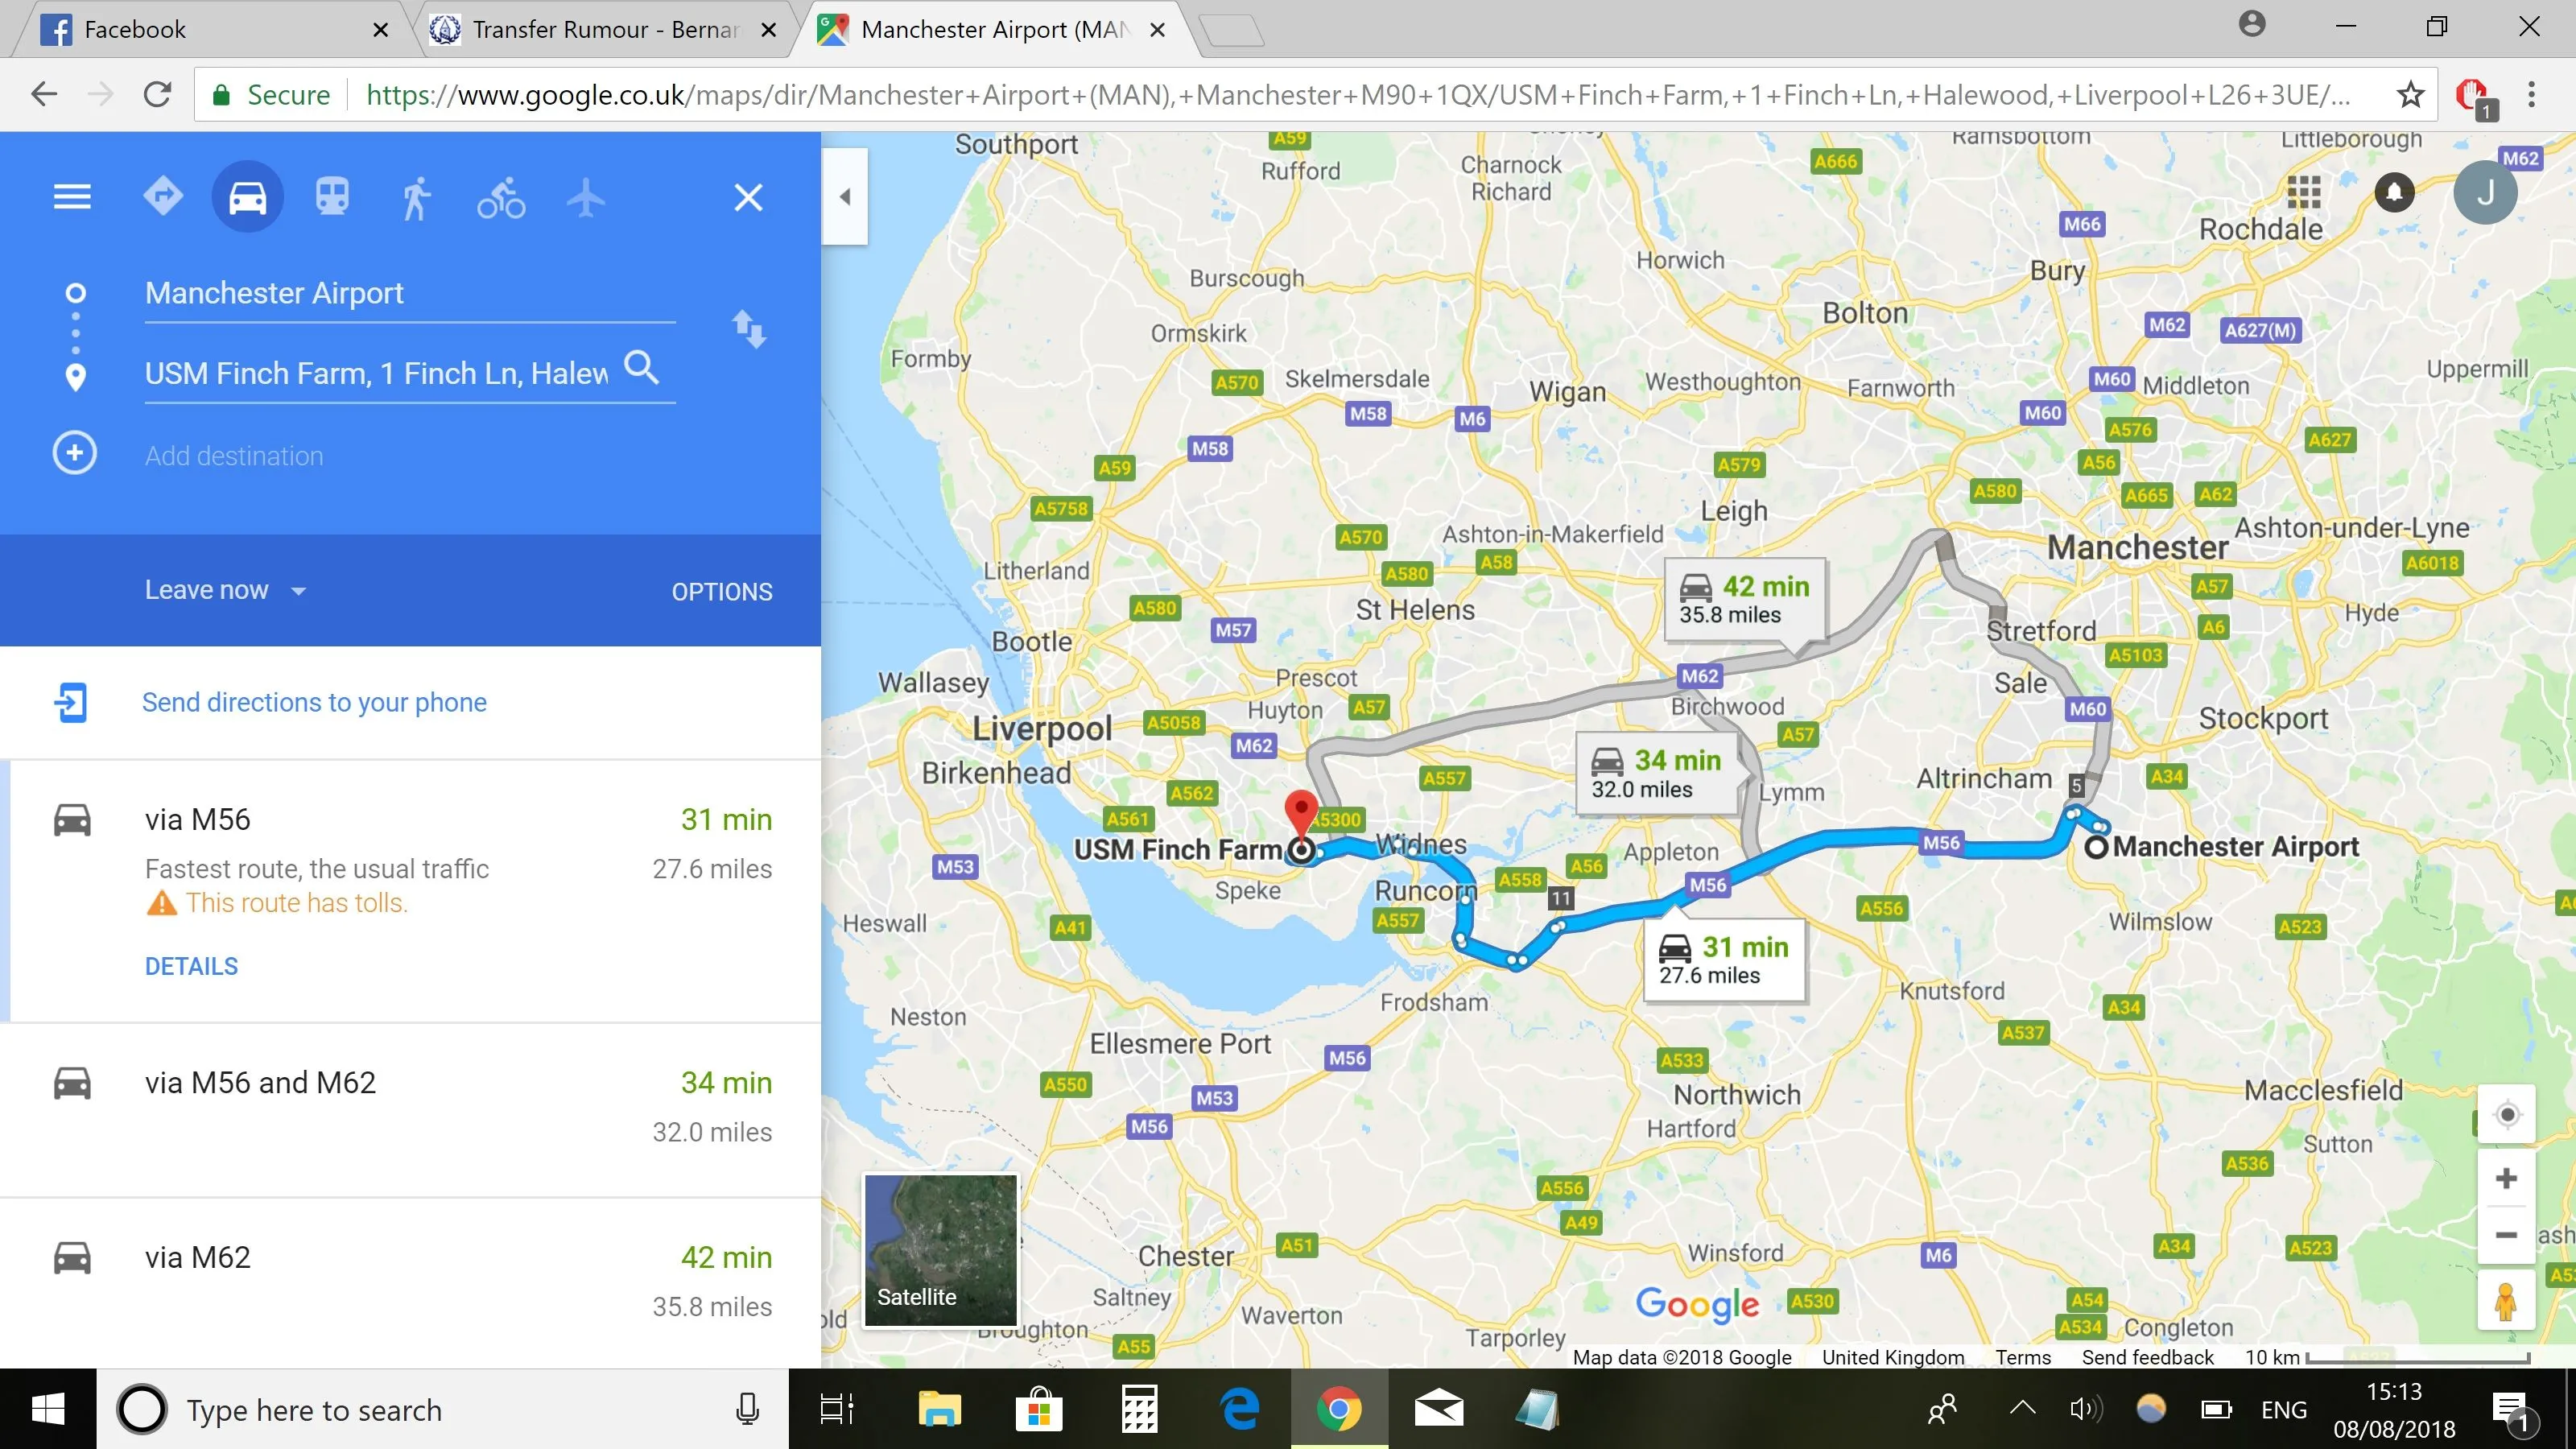Screen dimensions: 2576x1449
Task: Zoom in on the map
Action: point(2506,1178)
